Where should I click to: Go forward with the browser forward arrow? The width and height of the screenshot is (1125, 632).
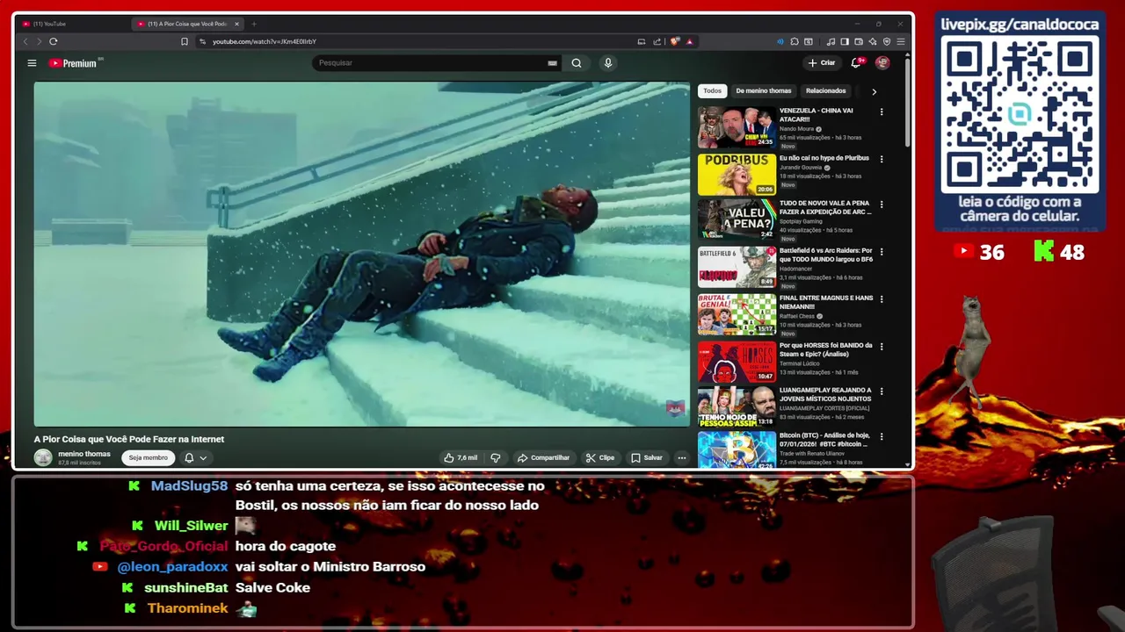39,41
